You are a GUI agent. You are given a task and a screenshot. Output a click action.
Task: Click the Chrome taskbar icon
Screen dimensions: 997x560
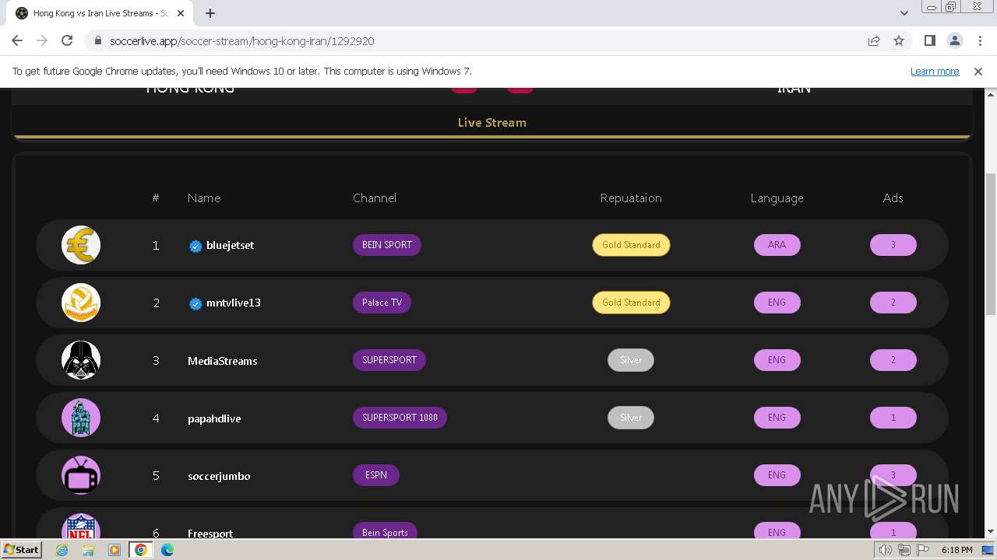tap(140, 550)
